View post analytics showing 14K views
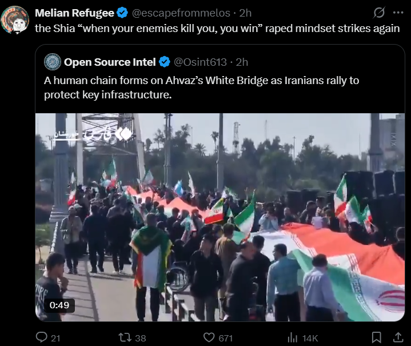The width and height of the screenshot is (411, 346). pos(293,338)
